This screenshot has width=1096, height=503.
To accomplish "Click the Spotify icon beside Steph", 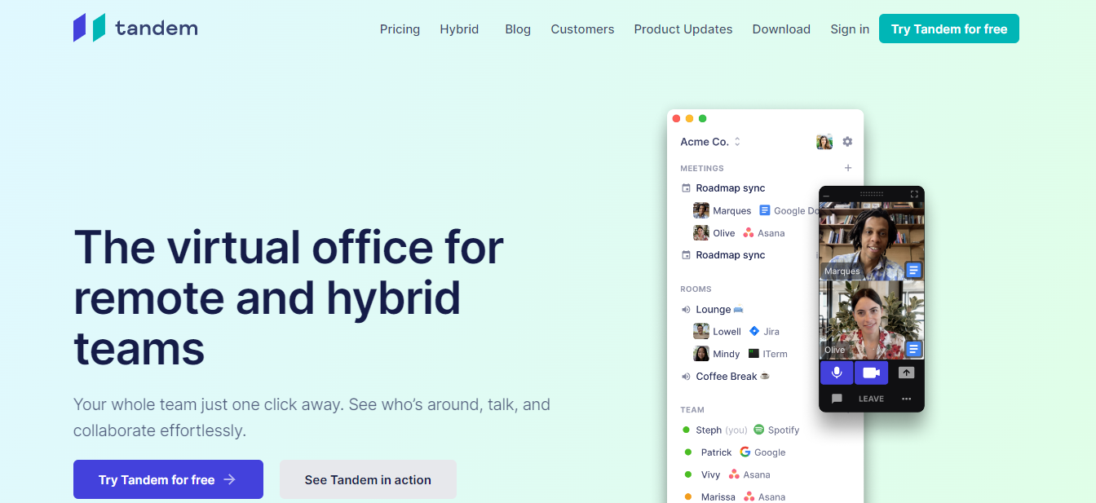I will click(758, 430).
